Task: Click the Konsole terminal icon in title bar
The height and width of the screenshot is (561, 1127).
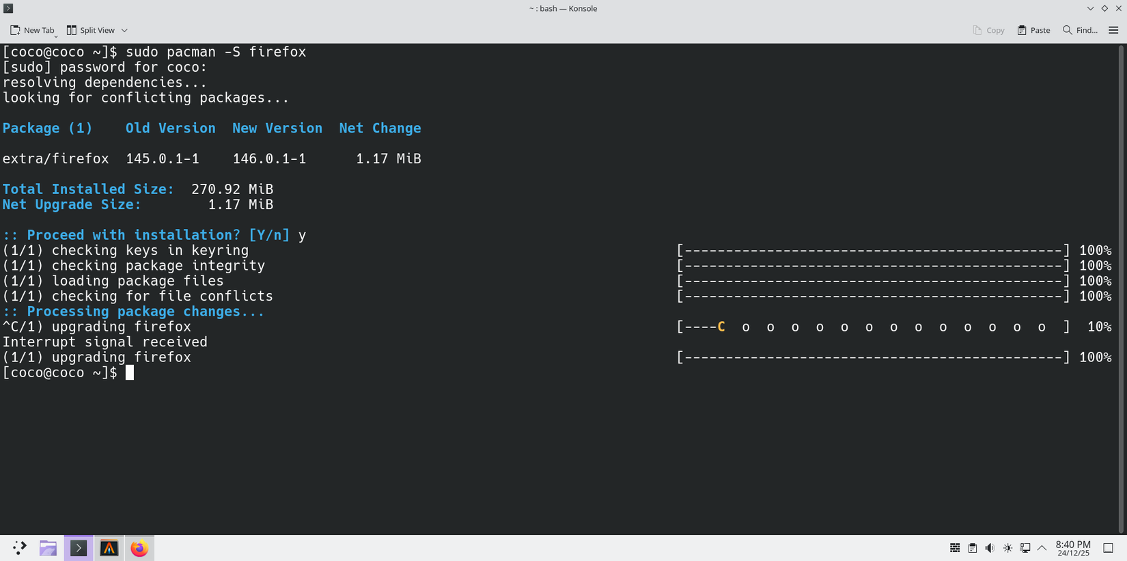Action: [x=8, y=8]
